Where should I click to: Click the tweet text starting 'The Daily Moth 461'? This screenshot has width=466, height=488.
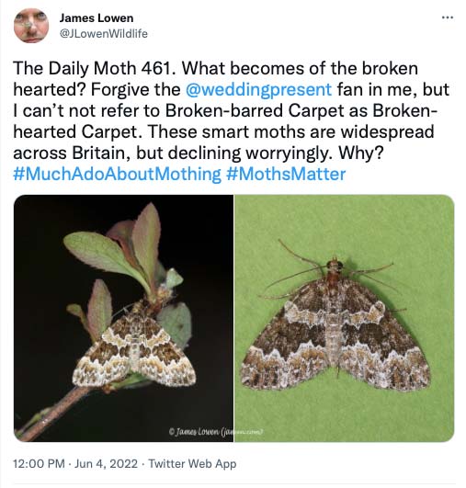coord(232,120)
